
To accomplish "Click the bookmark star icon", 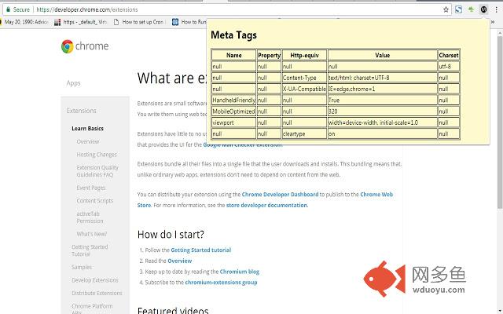I will pos(446,9).
